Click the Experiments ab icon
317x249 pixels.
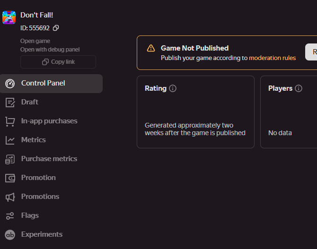pyautogui.click(x=10, y=235)
